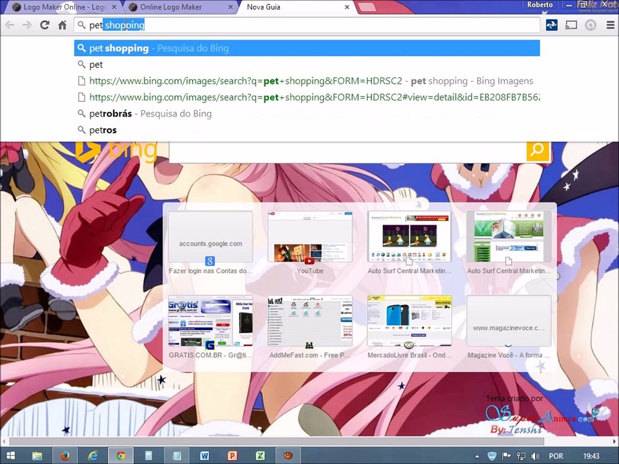Open Word from the taskbar
Screen dimensions: 619x464
point(204,456)
